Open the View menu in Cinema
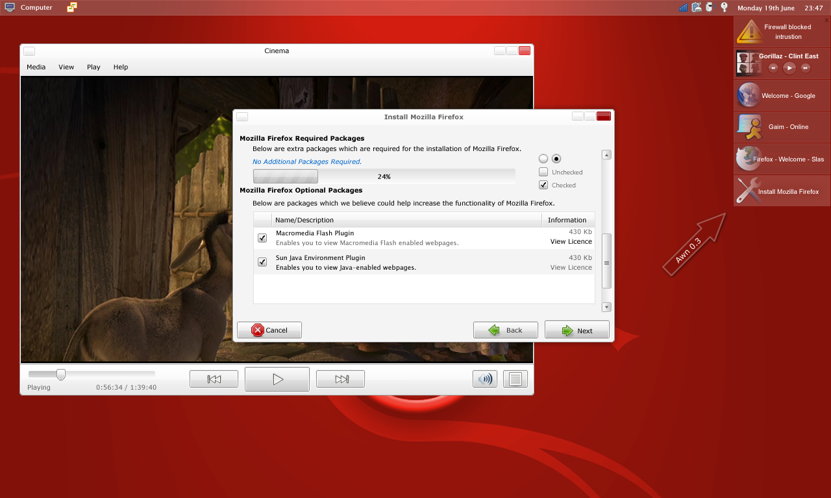 (x=66, y=67)
